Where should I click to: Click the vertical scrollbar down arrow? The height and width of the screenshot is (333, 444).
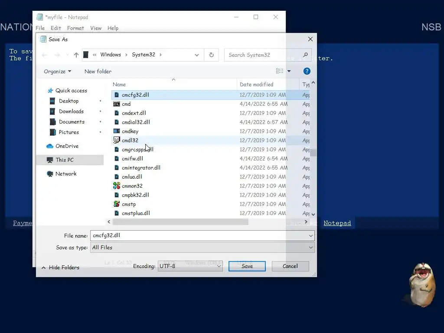[x=313, y=214]
